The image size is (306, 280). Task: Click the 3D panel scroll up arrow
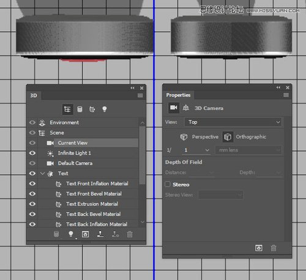[x=143, y=123]
